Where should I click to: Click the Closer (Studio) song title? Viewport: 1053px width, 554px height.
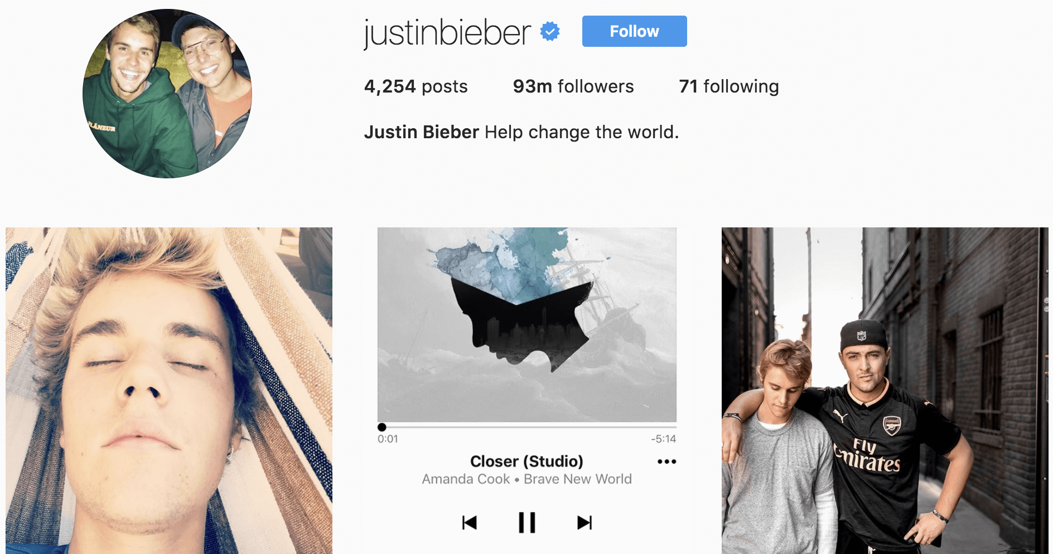[x=526, y=461]
